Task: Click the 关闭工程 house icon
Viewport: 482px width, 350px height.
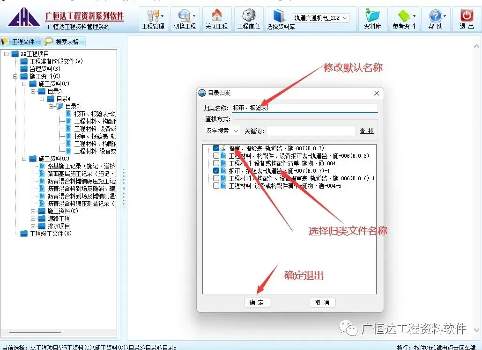Action: coord(217,15)
